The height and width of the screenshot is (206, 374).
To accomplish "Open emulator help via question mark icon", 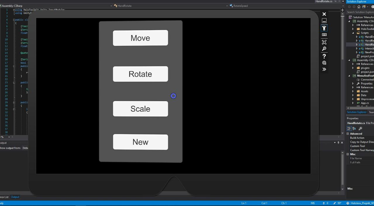I will tap(324, 56).
